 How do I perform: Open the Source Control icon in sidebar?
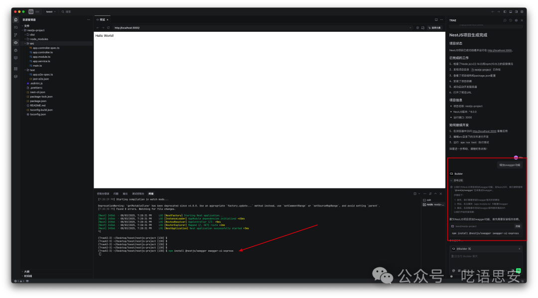tap(16, 35)
